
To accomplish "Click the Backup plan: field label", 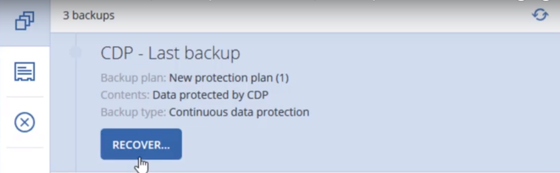I will pos(134,78).
